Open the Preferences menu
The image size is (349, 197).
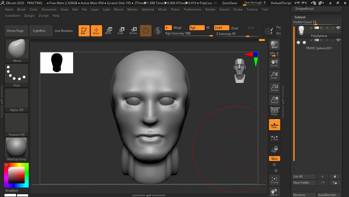[192, 9]
